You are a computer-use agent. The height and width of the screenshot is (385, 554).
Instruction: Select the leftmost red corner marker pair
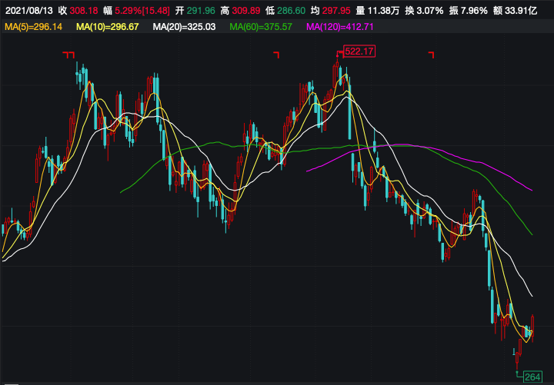pos(69,54)
